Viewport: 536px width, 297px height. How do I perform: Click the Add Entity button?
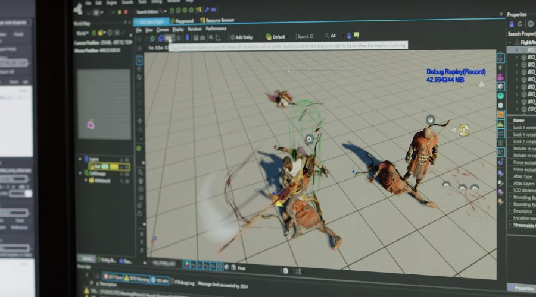pyautogui.click(x=241, y=37)
